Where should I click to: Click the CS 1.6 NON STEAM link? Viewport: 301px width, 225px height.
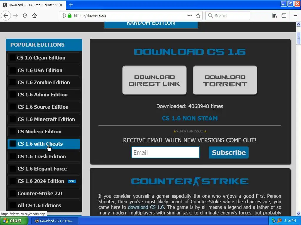click(190, 118)
